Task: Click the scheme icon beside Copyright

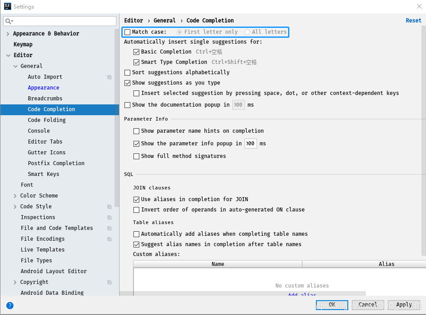Action: point(109,282)
